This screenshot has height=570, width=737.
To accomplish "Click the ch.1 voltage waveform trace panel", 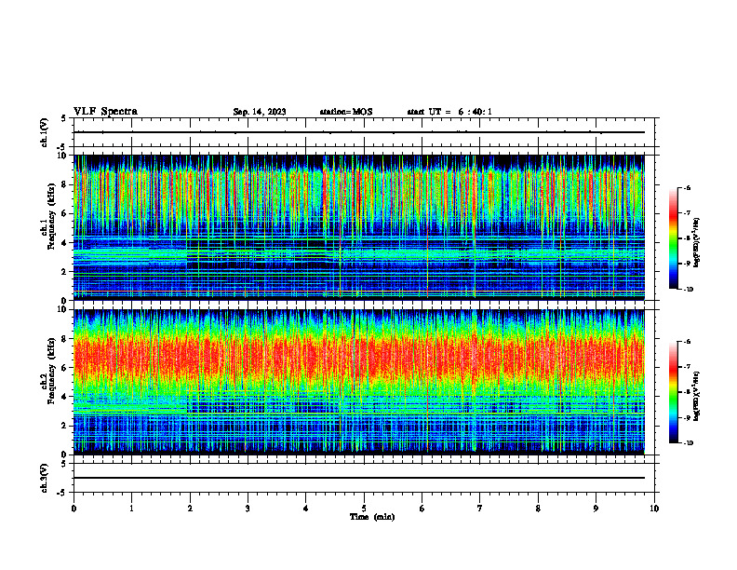I will 364,132.
